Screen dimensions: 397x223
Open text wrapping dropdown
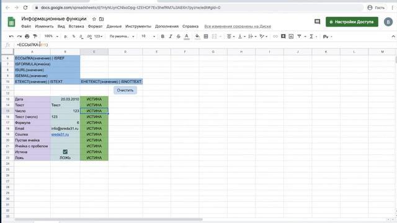pos(252,37)
